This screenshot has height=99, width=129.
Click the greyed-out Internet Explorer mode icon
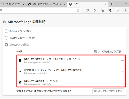[117, 10]
